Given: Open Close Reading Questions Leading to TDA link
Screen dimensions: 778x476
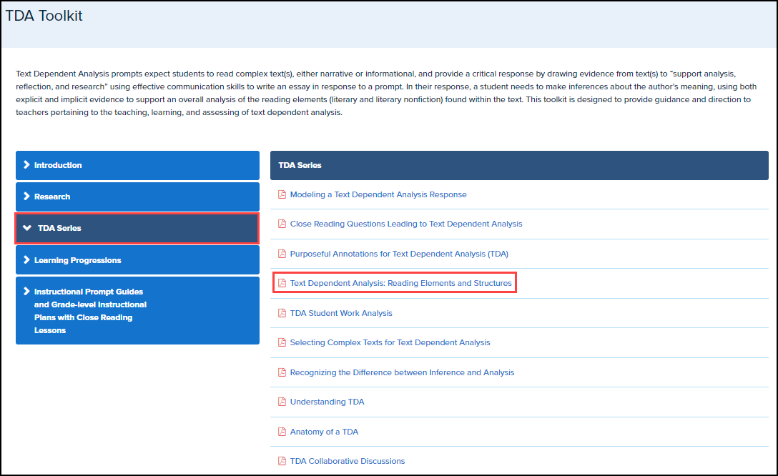Looking at the screenshot, I should [406, 224].
